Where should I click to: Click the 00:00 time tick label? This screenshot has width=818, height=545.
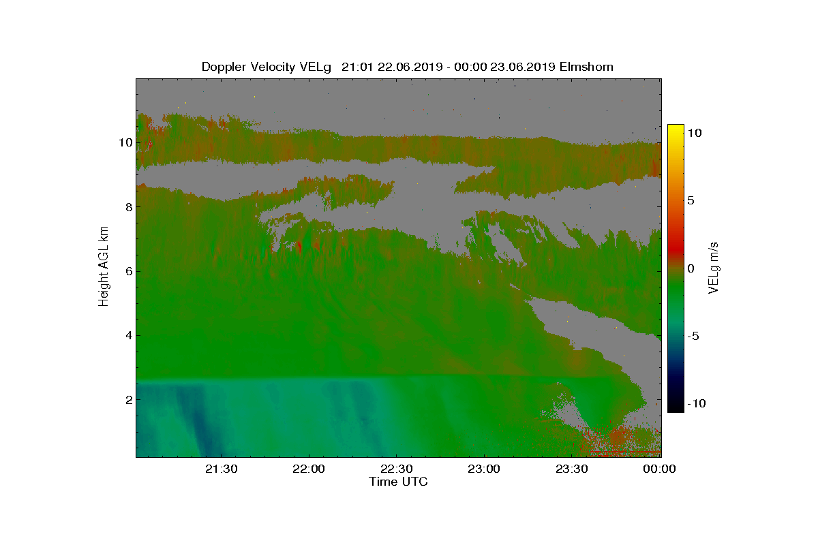[x=660, y=469]
